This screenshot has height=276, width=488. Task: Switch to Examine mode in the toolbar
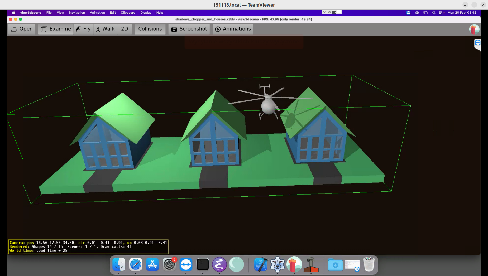click(56, 29)
